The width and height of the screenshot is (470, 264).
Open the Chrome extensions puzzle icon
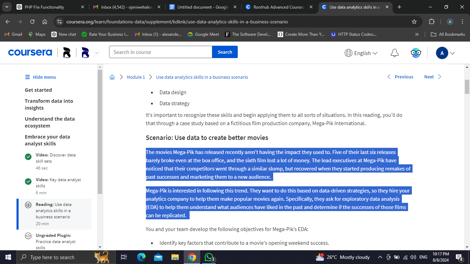pos(431,22)
